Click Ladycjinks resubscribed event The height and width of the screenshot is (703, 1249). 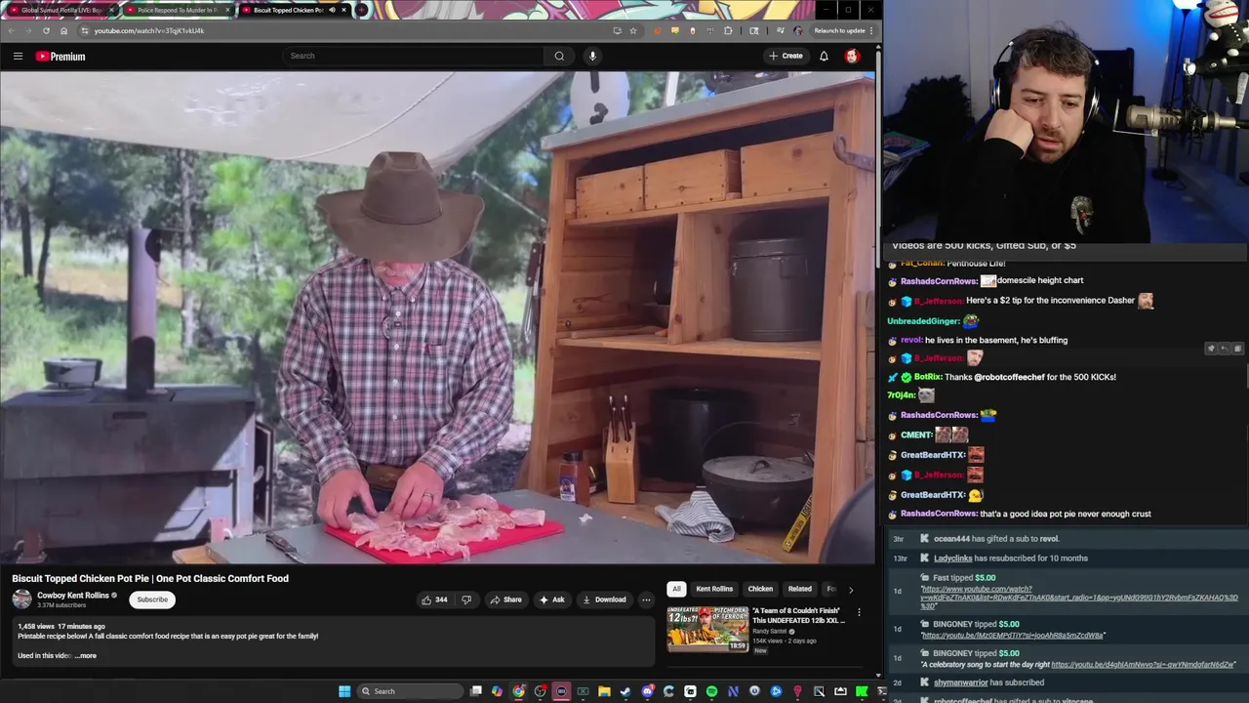point(1011,558)
